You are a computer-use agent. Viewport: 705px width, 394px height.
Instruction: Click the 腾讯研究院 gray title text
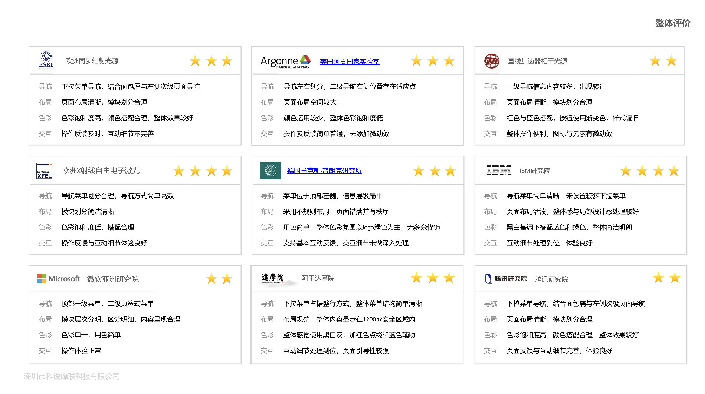pyautogui.click(x=551, y=279)
